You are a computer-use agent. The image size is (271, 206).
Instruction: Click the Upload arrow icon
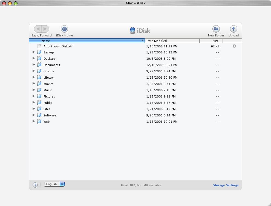click(x=233, y=29)
